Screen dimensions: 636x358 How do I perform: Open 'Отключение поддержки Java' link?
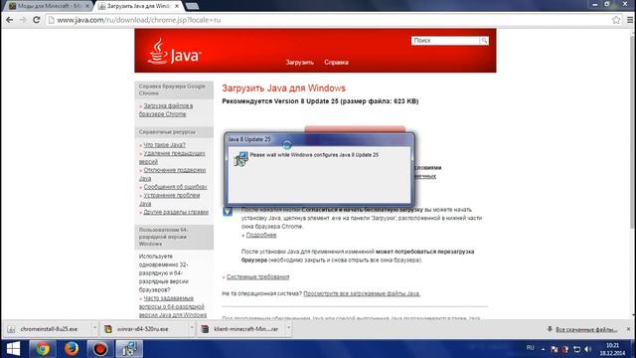(172, 174)
